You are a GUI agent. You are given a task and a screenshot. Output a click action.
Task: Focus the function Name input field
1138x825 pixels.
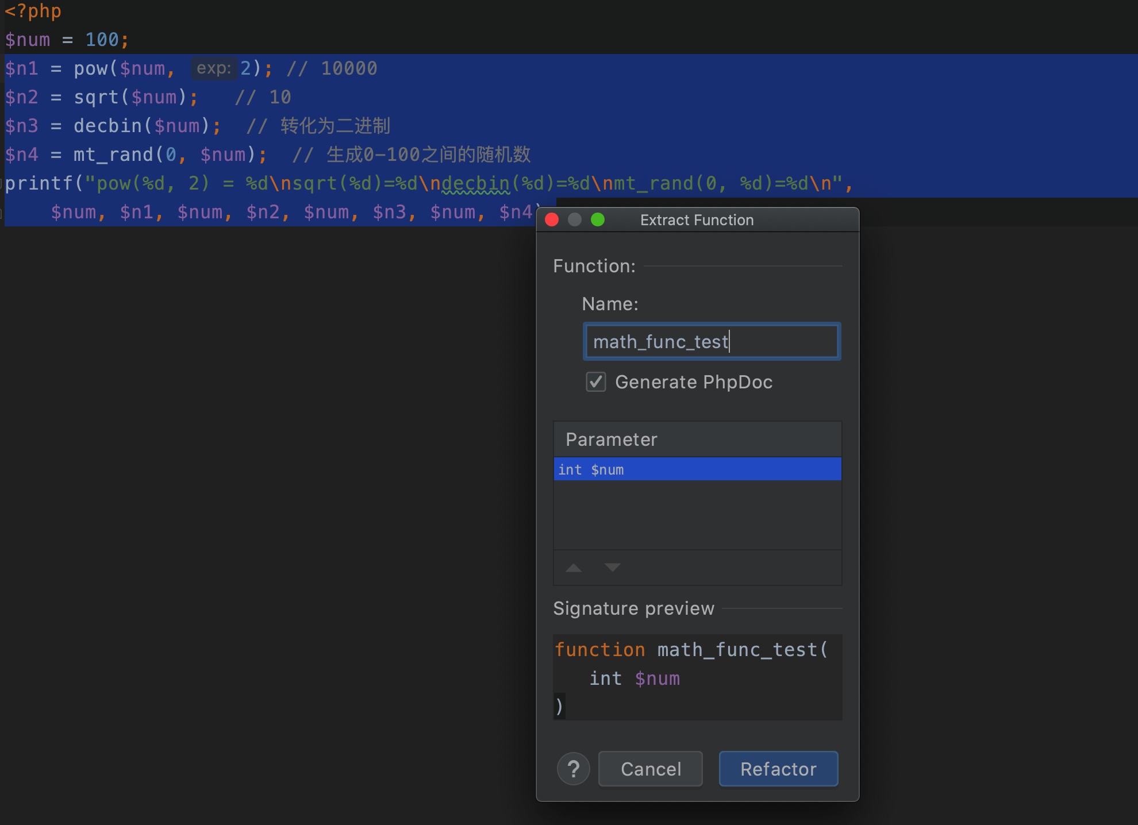pyautogui.click(x=712, y=342)
